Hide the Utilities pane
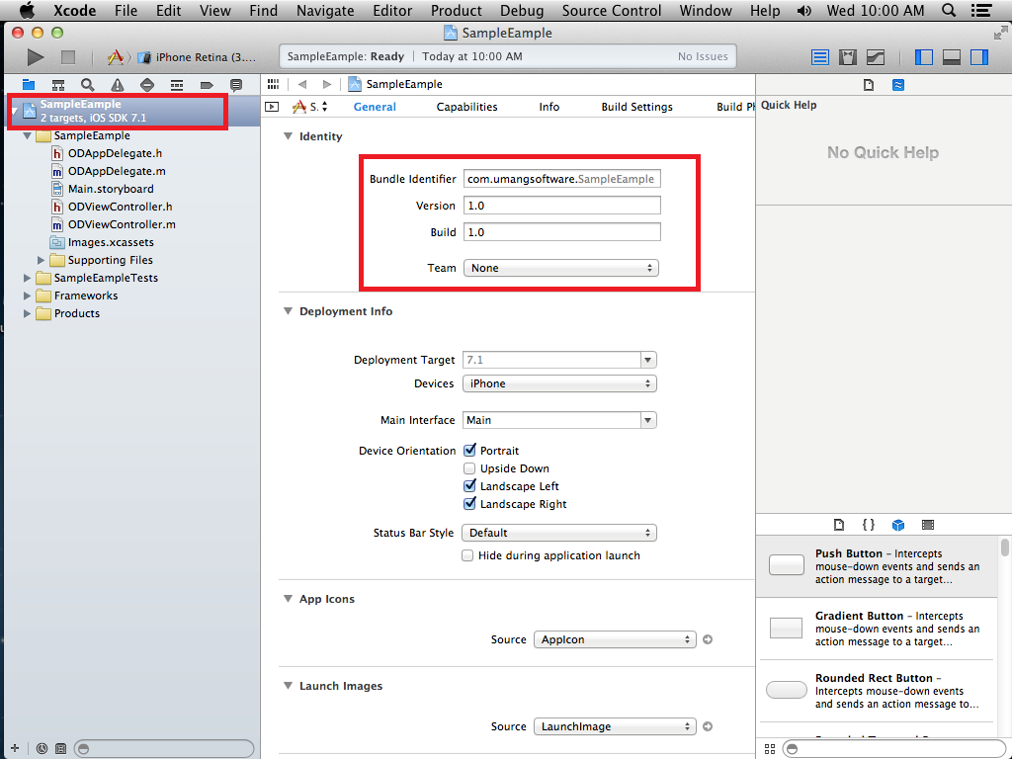This screenshot has width=1012, height=759. coord(979,57)
